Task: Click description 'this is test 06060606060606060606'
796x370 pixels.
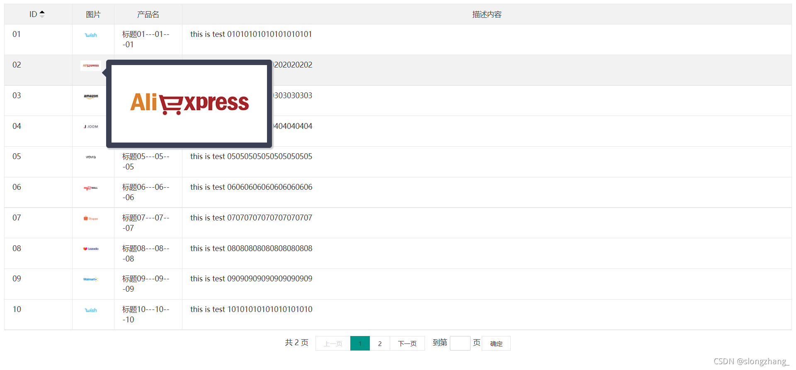Action: pyautogui.click(x=251, y=187)
